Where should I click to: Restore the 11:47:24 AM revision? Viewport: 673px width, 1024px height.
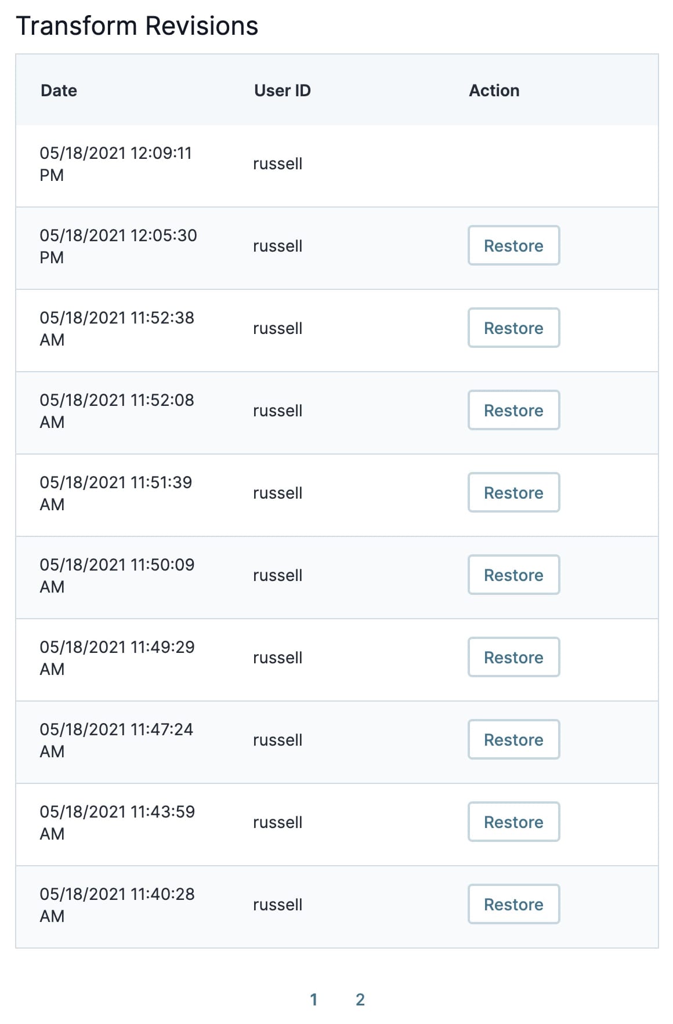pos(513,740)
